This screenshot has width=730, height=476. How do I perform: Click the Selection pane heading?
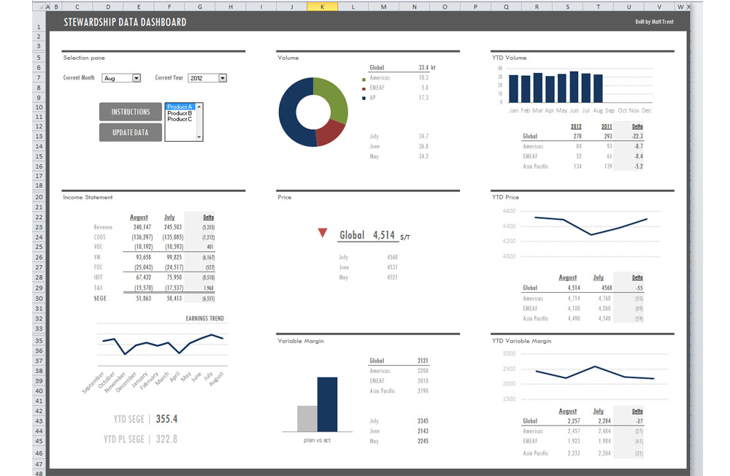click(x=84, y=58)
